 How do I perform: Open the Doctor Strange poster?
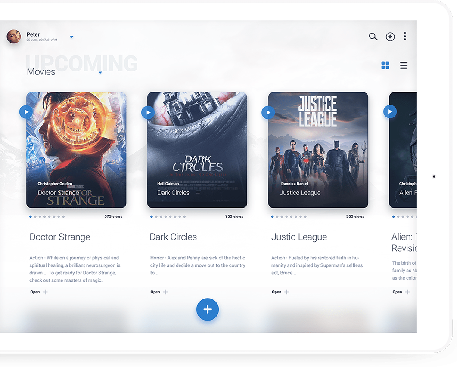pos(76,150)
